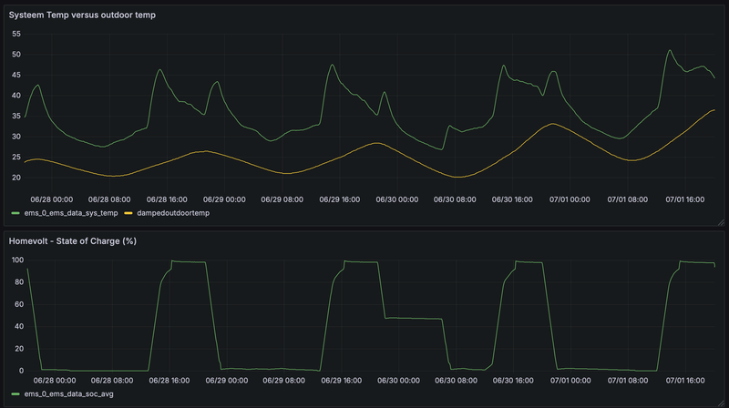The height and width of the screenshot is (408, 729).
Task: Toggle dampedoutdoortemp legend series
Action: 173,213
